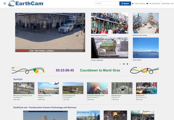Open the hamburger navigation menu

click(x=5, y=3)
